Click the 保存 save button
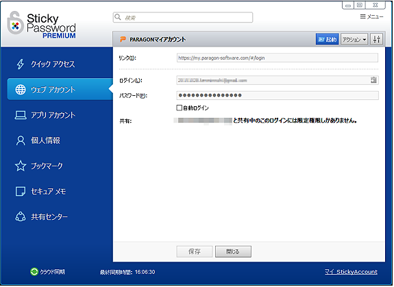Viewport: 394px width, 287px height. coord(195,251)
